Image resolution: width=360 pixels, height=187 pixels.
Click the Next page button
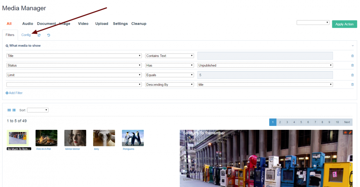coord(347,122)
